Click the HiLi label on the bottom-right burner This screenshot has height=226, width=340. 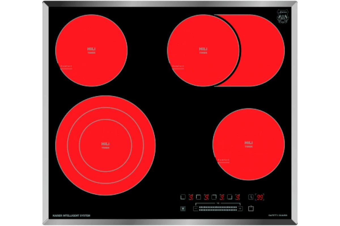(x=248, y=143)
